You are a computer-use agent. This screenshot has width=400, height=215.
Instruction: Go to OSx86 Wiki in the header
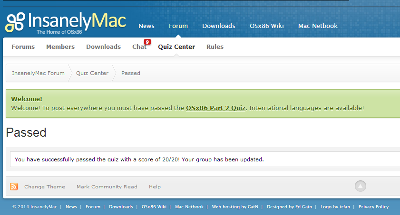266,26
